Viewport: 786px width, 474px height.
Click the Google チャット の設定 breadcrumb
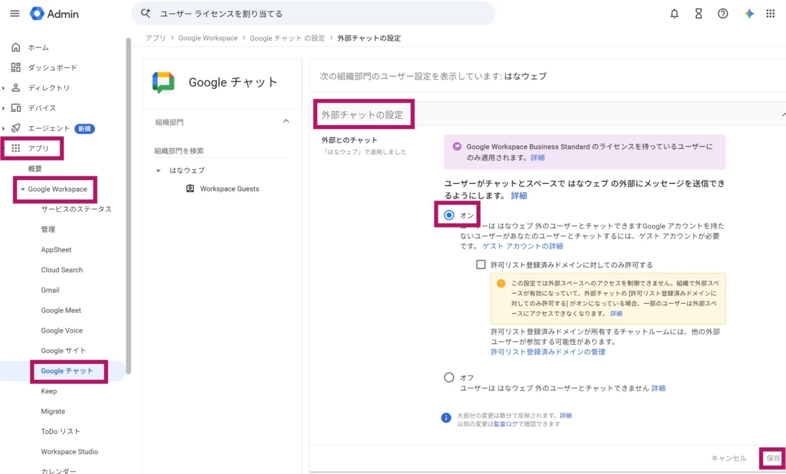(288, 38)
